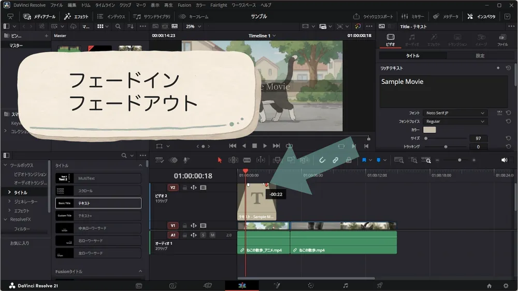Disable video track V1 icon
This screenshot has height=291, width=518.
coord(203,226)
